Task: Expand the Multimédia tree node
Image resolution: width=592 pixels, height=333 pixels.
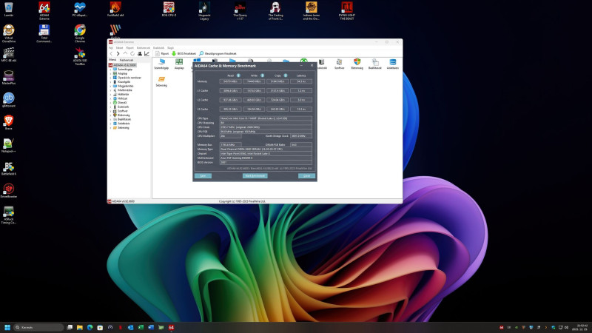Action: tap(112, 90)
